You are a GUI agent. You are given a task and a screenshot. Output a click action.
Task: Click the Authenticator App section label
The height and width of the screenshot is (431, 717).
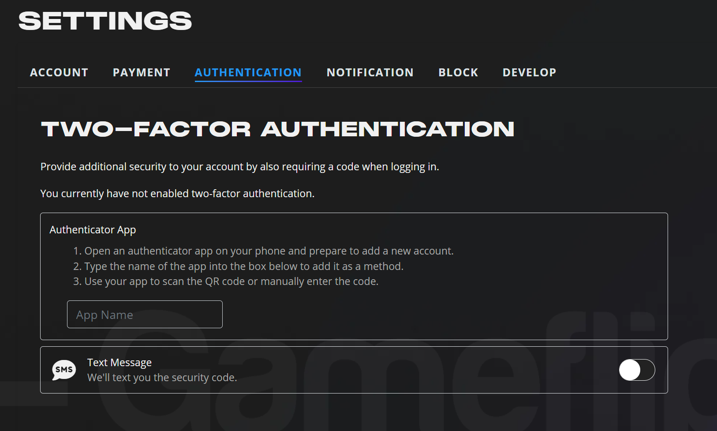click(x=93, y=230)
